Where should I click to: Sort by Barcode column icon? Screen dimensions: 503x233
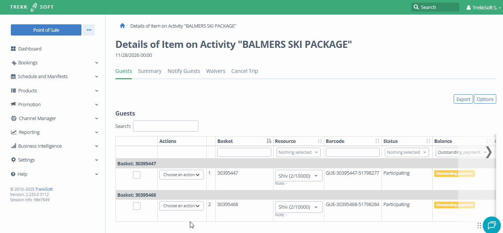[377, 141]
